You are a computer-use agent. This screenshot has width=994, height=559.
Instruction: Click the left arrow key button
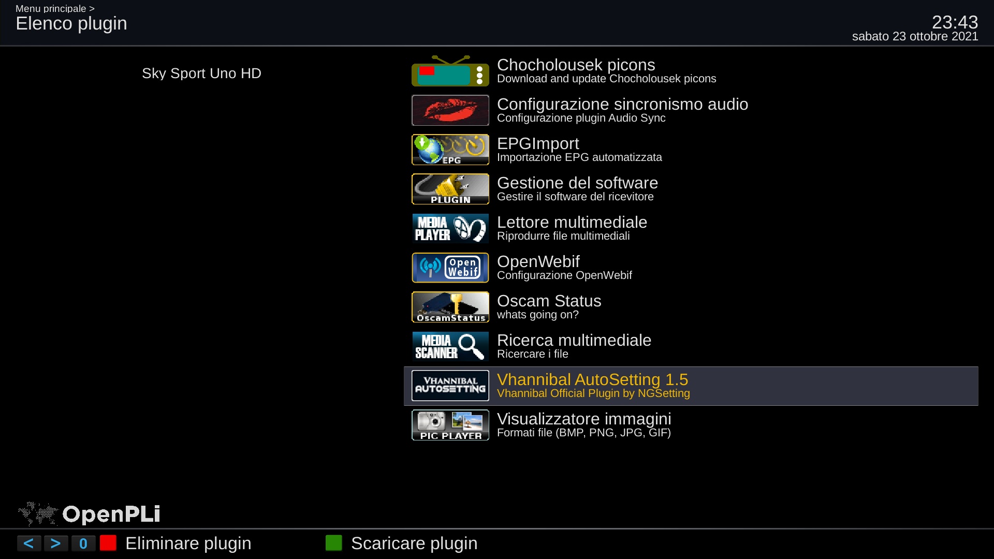pos(29,543)
